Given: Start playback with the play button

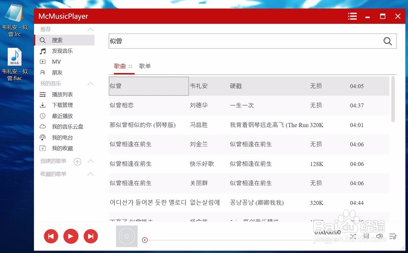Looking at the screenshot, I should click(71, 236).
